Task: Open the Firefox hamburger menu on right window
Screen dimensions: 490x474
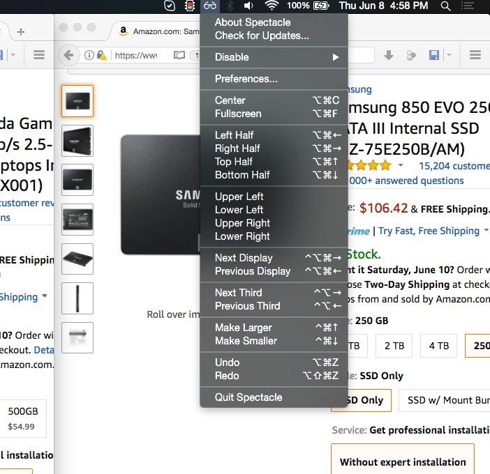Action: pos(475,55)
